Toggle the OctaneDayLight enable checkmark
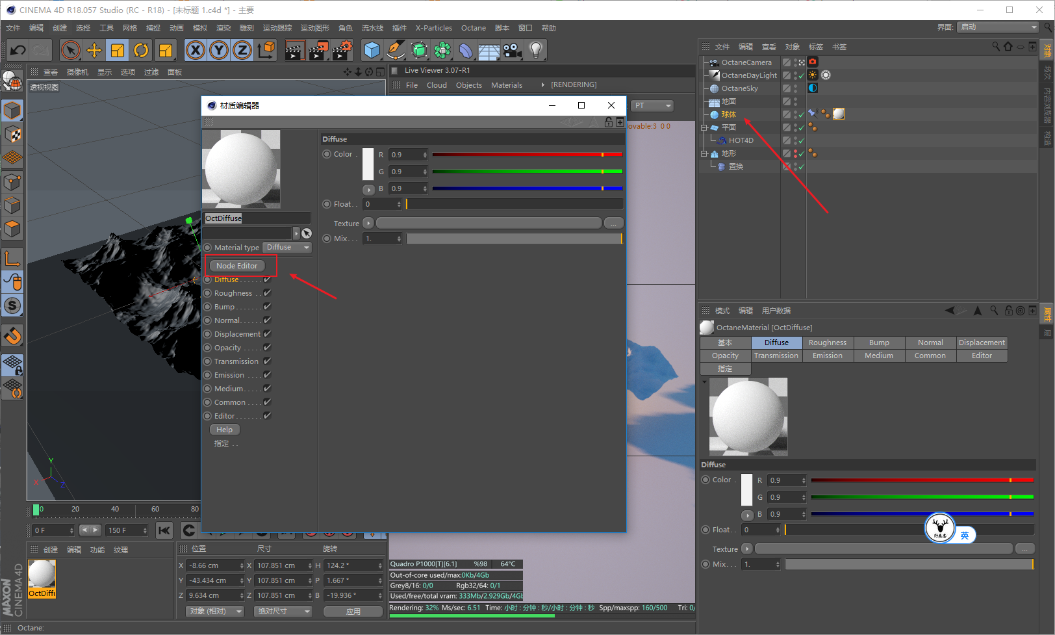The width and height of the screenshot is (1055, 635). pos(802,75)
